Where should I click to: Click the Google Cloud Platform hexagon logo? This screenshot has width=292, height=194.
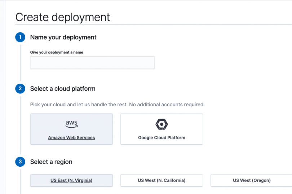point(162,124)
